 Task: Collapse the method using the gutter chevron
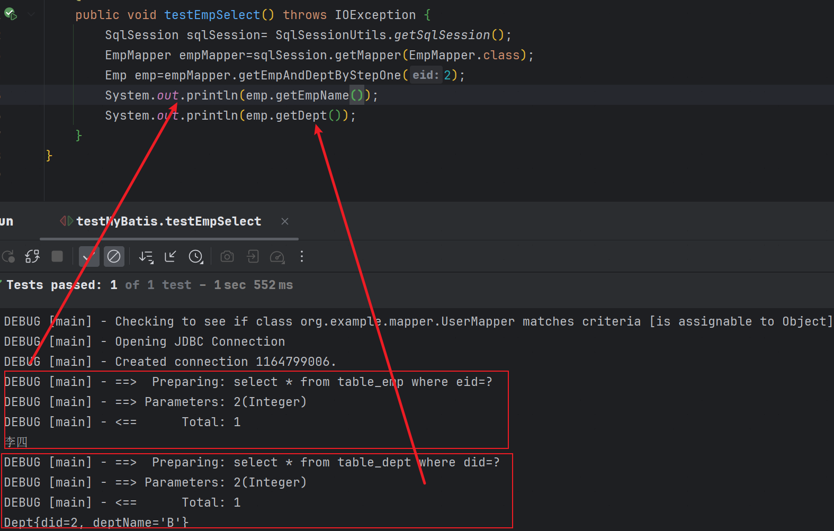point(32,14)
